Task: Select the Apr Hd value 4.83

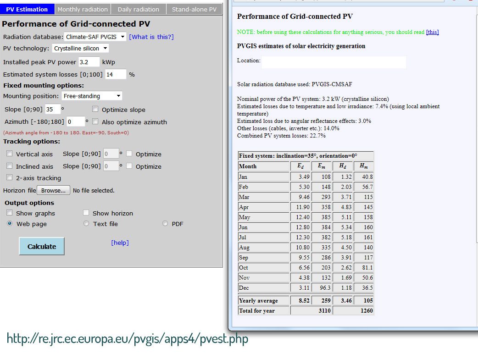Action: tap(346, 207)
